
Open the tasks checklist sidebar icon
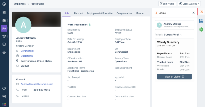[x=4, y=12]
